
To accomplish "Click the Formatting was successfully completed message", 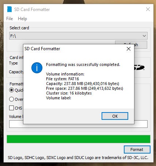I will click(83, 64).
